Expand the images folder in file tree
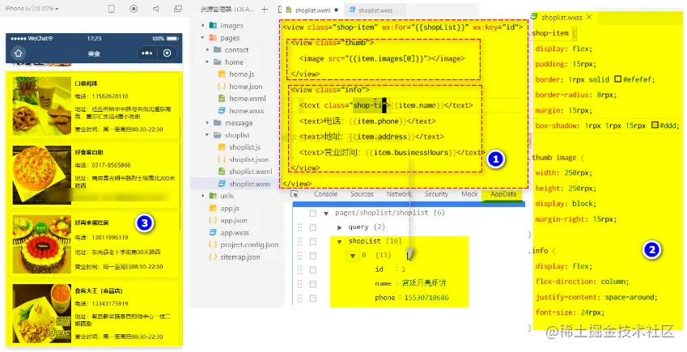The width and height of the screenshot is (687, 352). click(x=203, y=25)
